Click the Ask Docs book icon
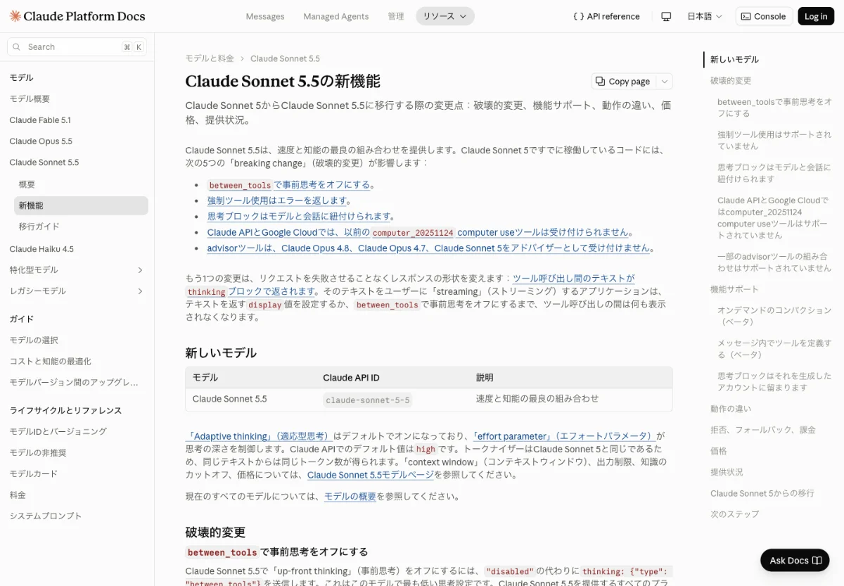This screenshot has height=586, width=844. (x=817, y=561)
